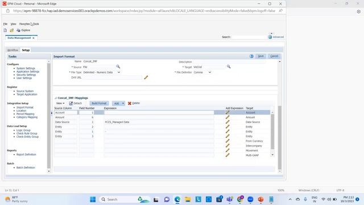Viewport: 364px width, 205px height.
Task: Open the View menu
Action: (x=13, y=24)
